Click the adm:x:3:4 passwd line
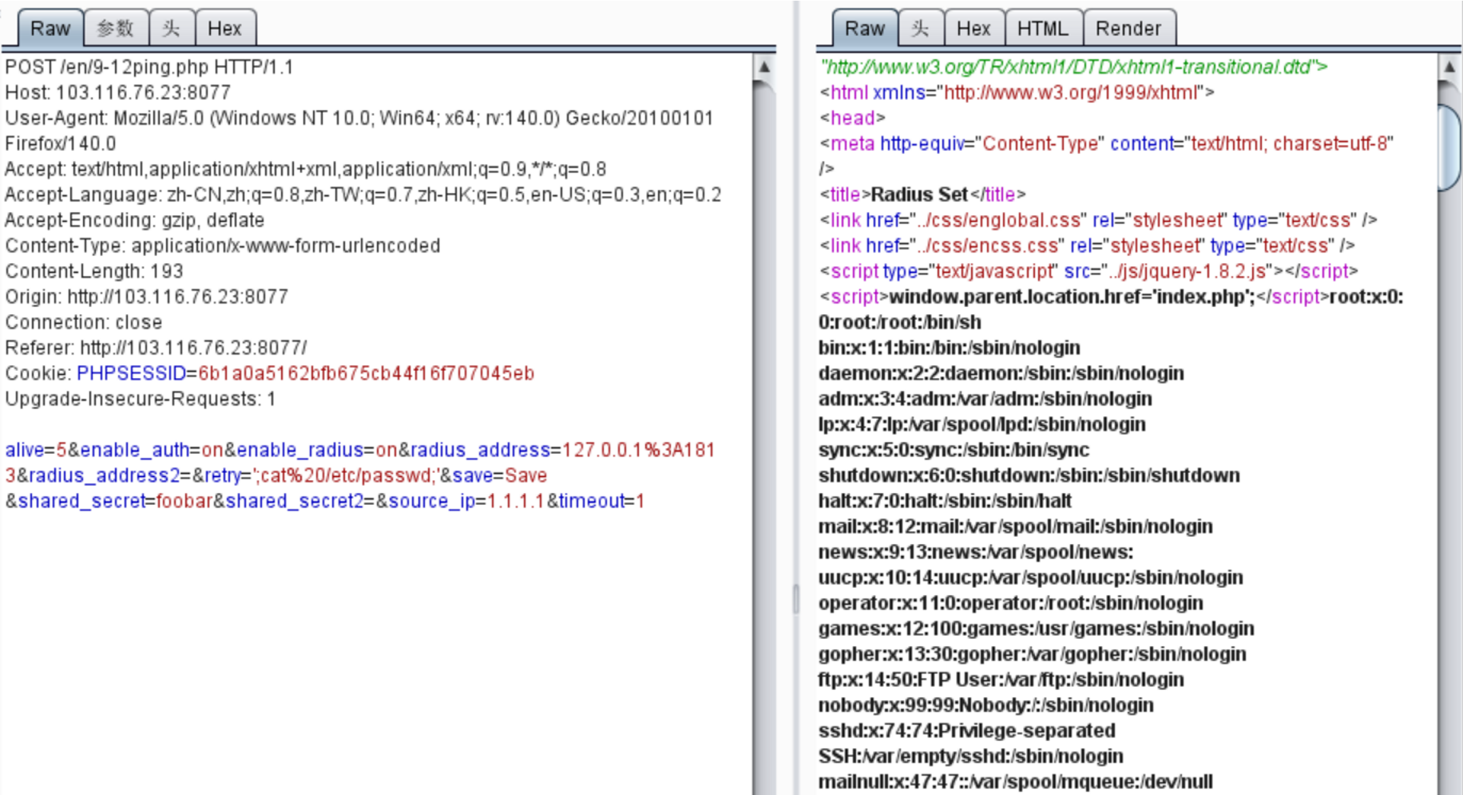1463x795 pixels. pos(985,399)
